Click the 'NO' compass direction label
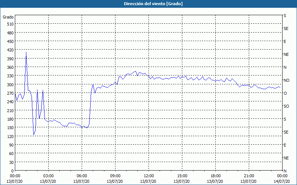Image resolution: width=297 pixels, height=185 pixels. (286, 80)
